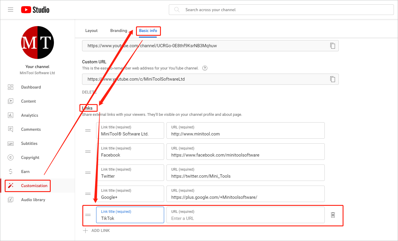Click the MiniTool Software Ltd channel name

(x=38, y=73)
